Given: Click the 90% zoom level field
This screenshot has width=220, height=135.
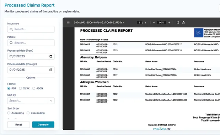Looking at the screenshot, I should point(161,22).
